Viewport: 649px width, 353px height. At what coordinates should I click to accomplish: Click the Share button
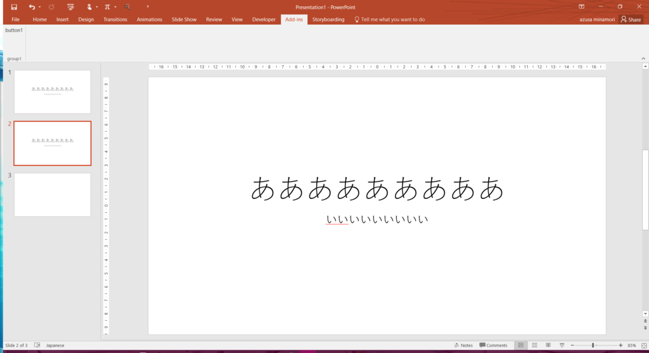point(631,20)
